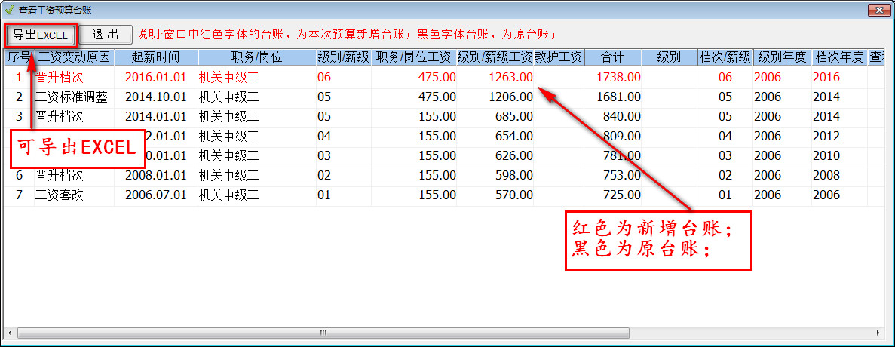895x347 pixels.
Task: Click the 1206.00 salary cell
Action: point(510,97)
